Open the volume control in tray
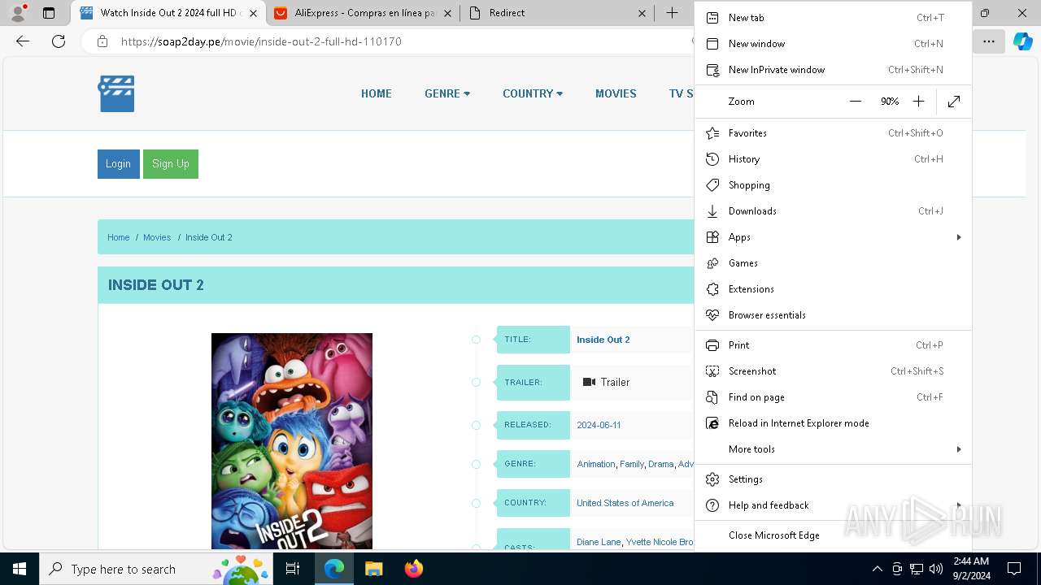Viewport: 1041px width, 585px height. coord(935,569)
